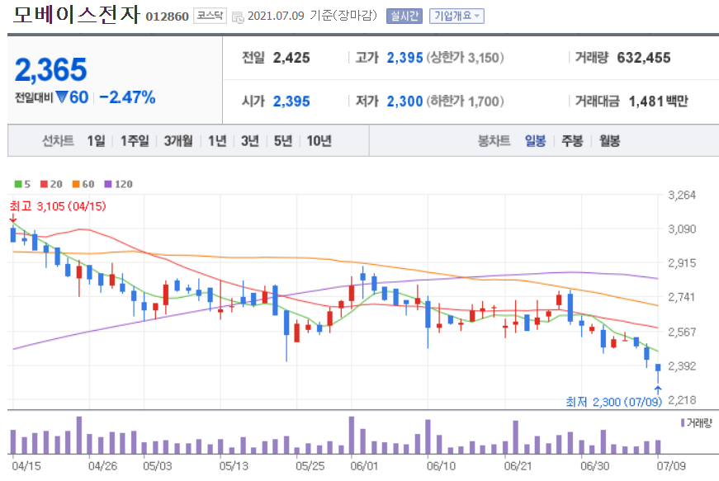Click the green 5-day moving average legend swatch

click(18, 184)
